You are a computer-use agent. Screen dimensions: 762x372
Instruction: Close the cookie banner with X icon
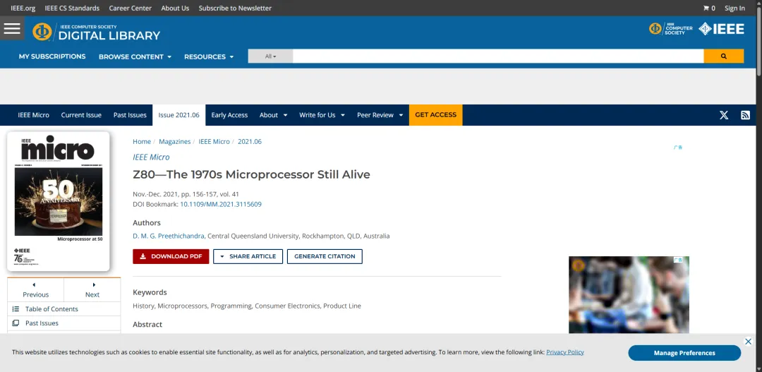pyautogui.click(x=749, y=342)
